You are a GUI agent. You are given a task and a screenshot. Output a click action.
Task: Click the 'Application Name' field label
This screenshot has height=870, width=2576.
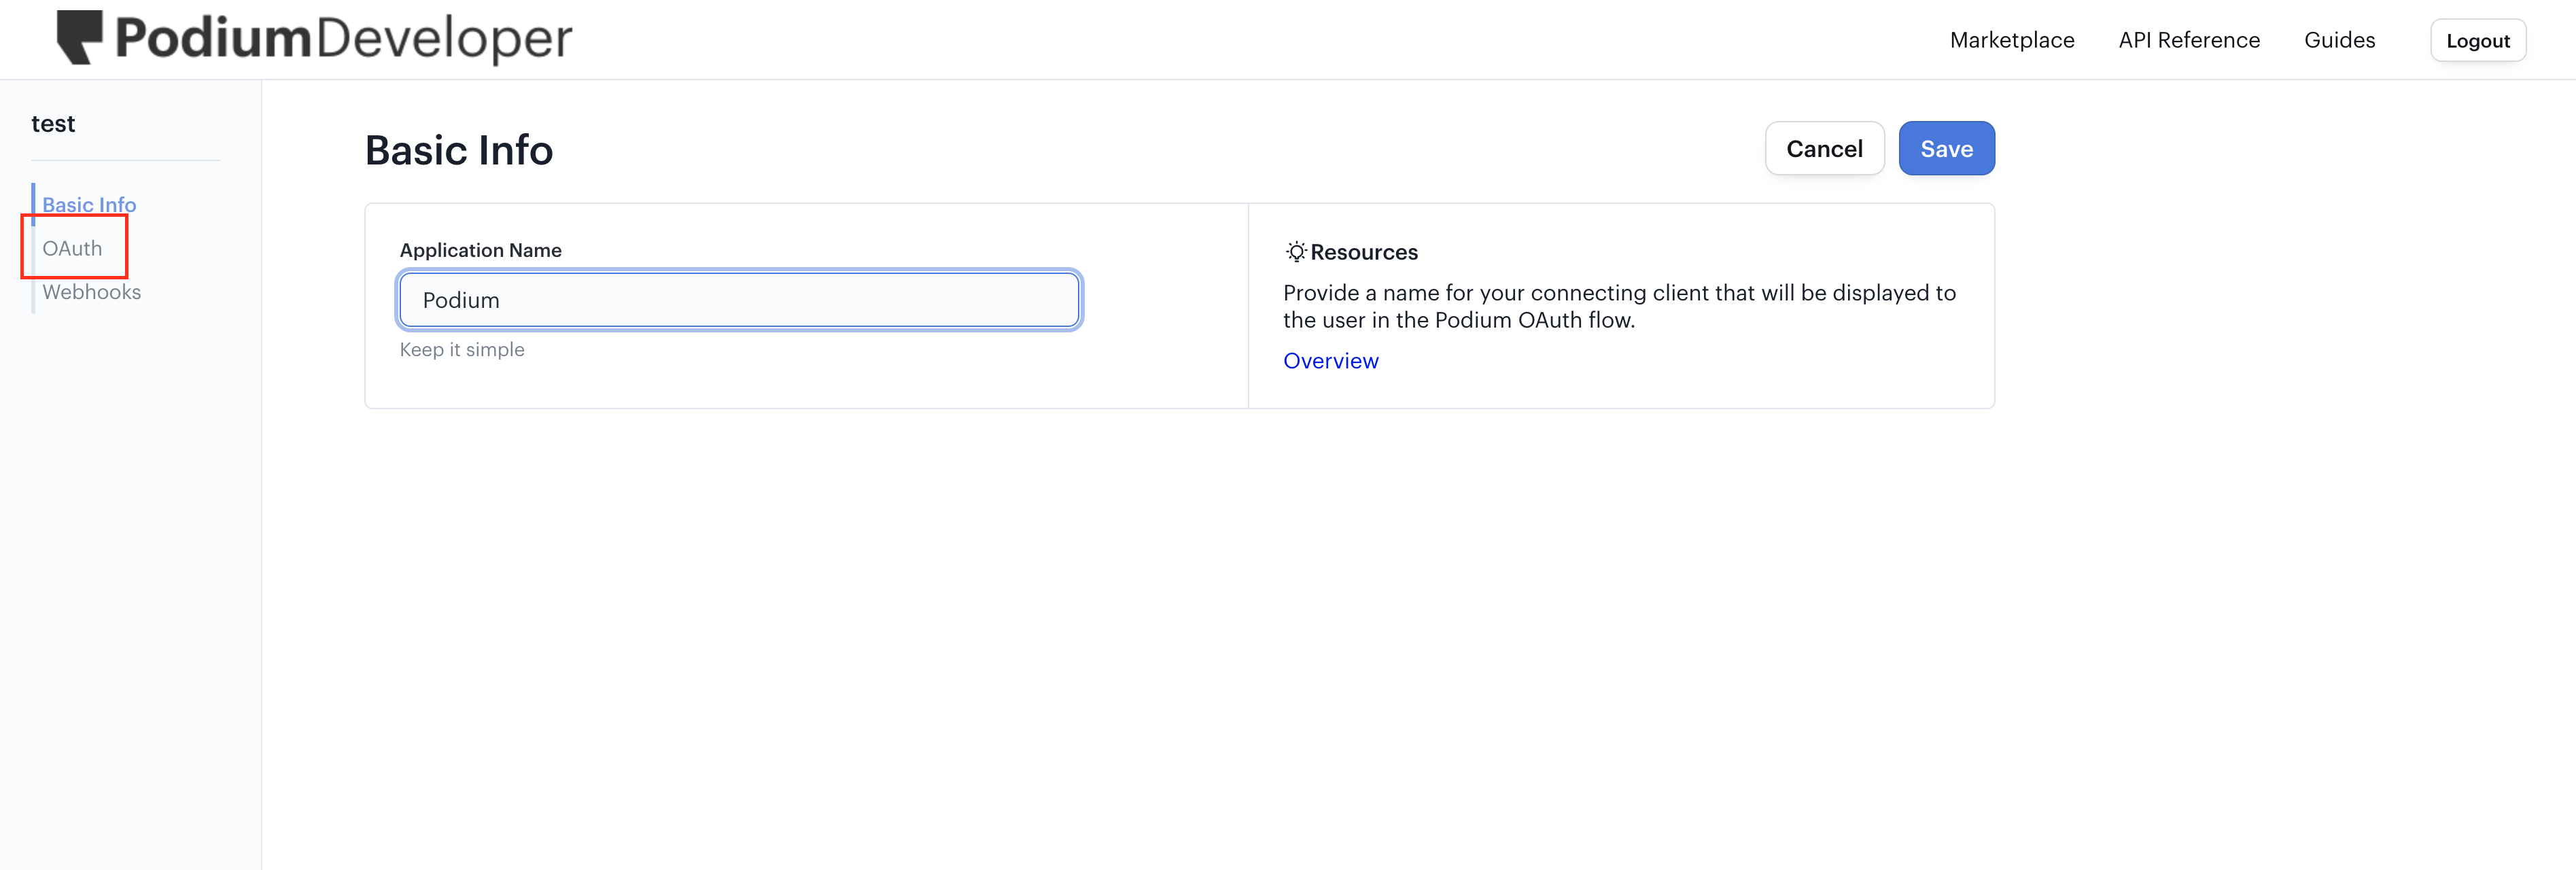[x=481, y=250]
